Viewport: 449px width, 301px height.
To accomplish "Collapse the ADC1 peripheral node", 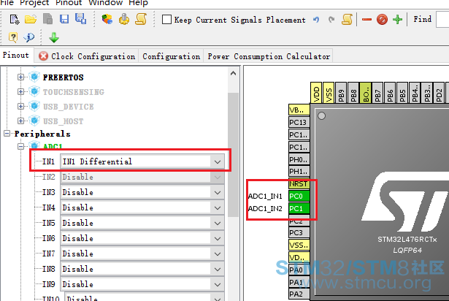I will (20, 147).
